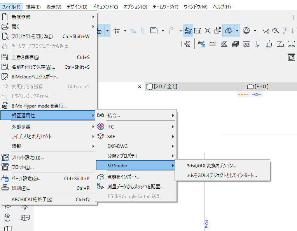This screenshot has height=231, width=297.
Task: Expand the 結合... submenu
Action: (x=136, y=115)
